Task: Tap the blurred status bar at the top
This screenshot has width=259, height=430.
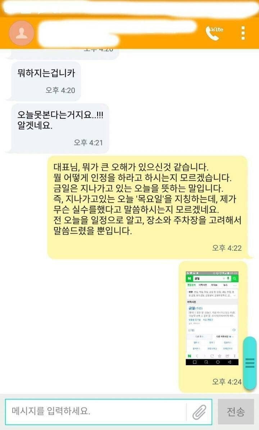Action: (129, 8)
